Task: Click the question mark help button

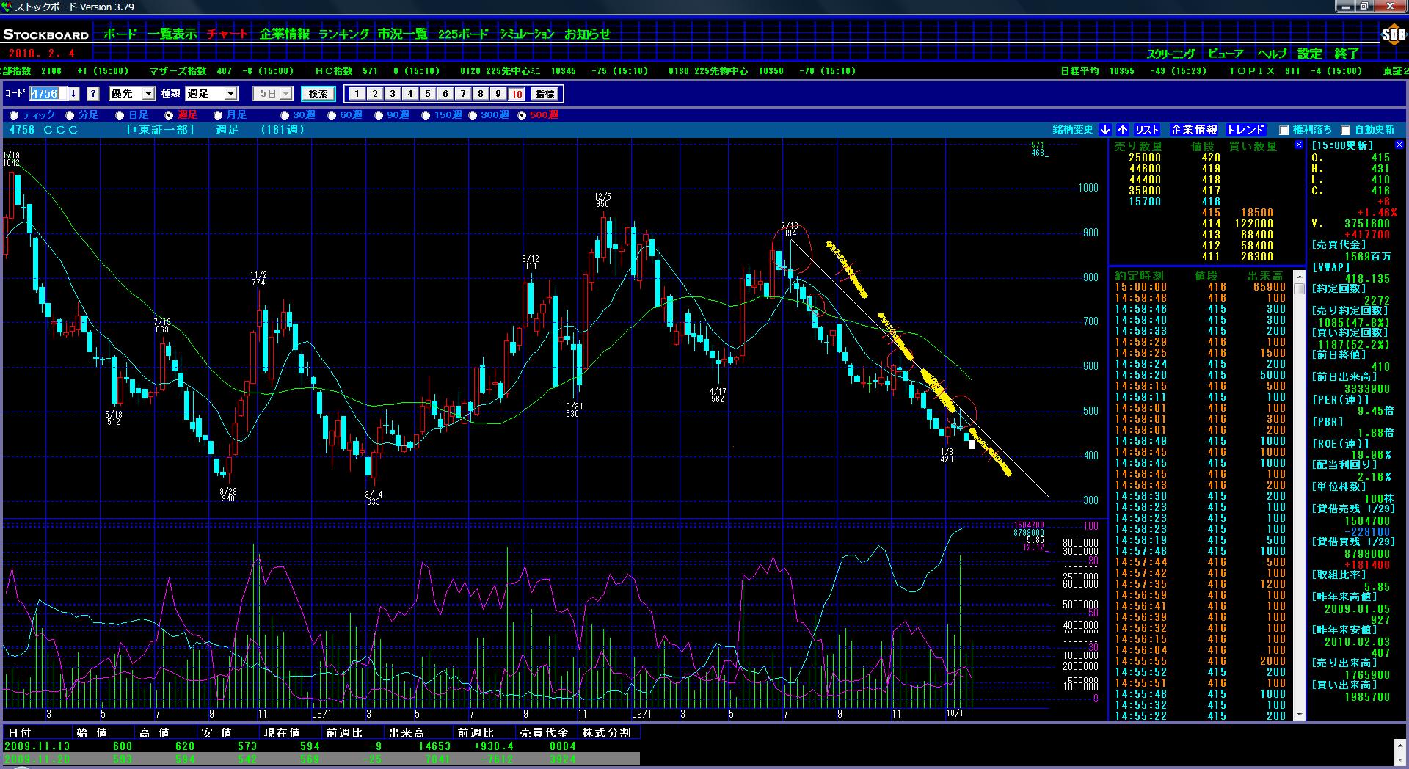Action: click(x=93, y=94)
